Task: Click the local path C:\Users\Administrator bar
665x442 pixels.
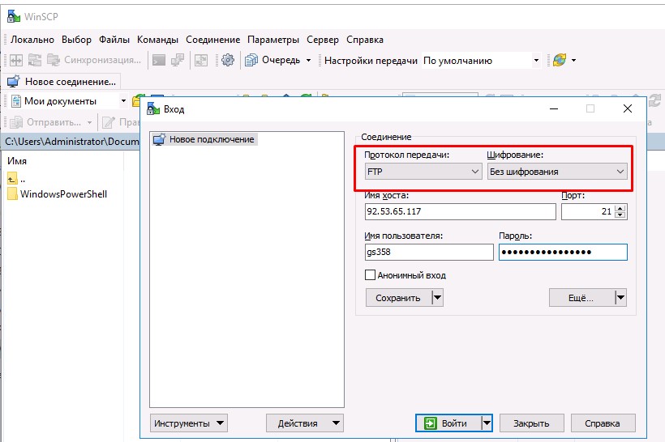Action: coord(71,142)
